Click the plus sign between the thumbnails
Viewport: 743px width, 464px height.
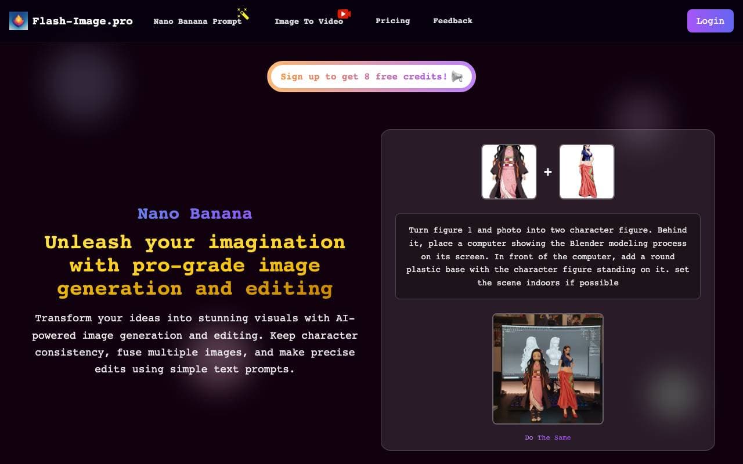[x=548, y=172]
